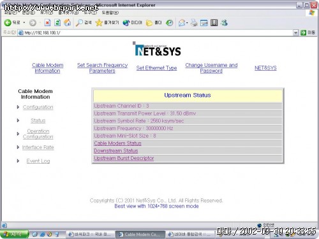The image size is (319, 239).
Task: Click the Edit page toolbar icon
Action: click(204, 22)
